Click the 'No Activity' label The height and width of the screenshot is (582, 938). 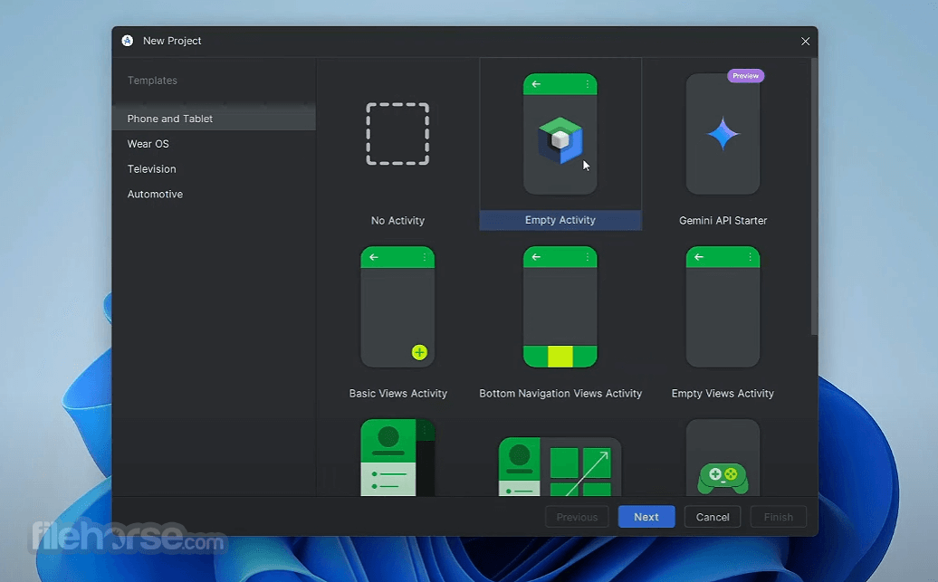tap(397, 221)
